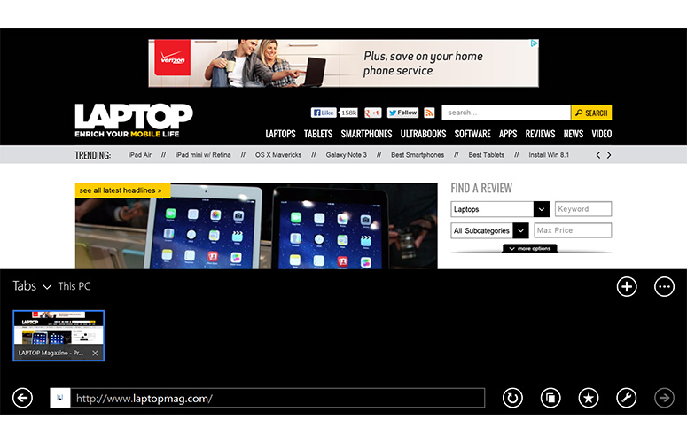Click the Facebook Like button
This screenshot has width=687, height=443.
(x=324, y=113)
